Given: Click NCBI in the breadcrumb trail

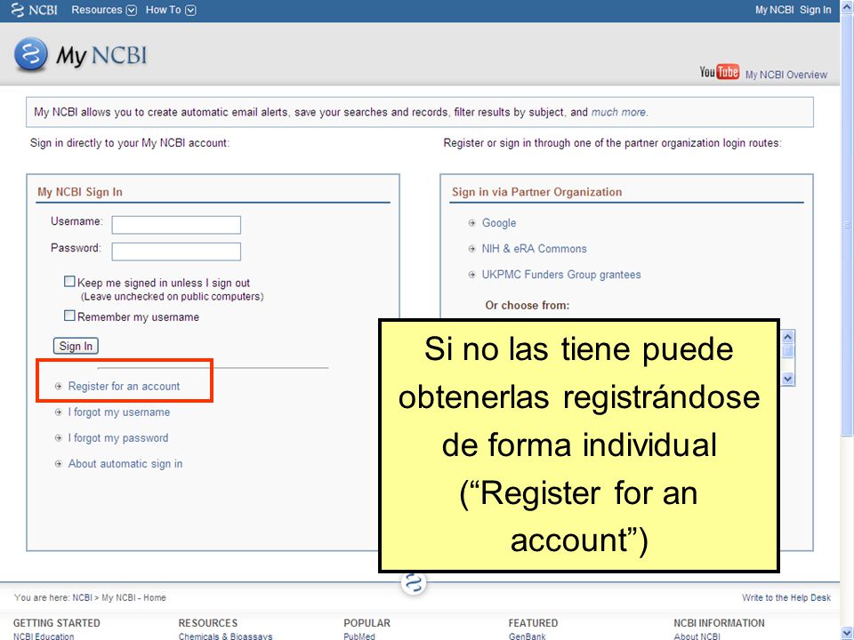Looking at the screenshot, I should point(82,597).
